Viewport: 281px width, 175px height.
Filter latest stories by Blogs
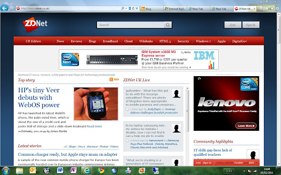[x=72, y=147]
